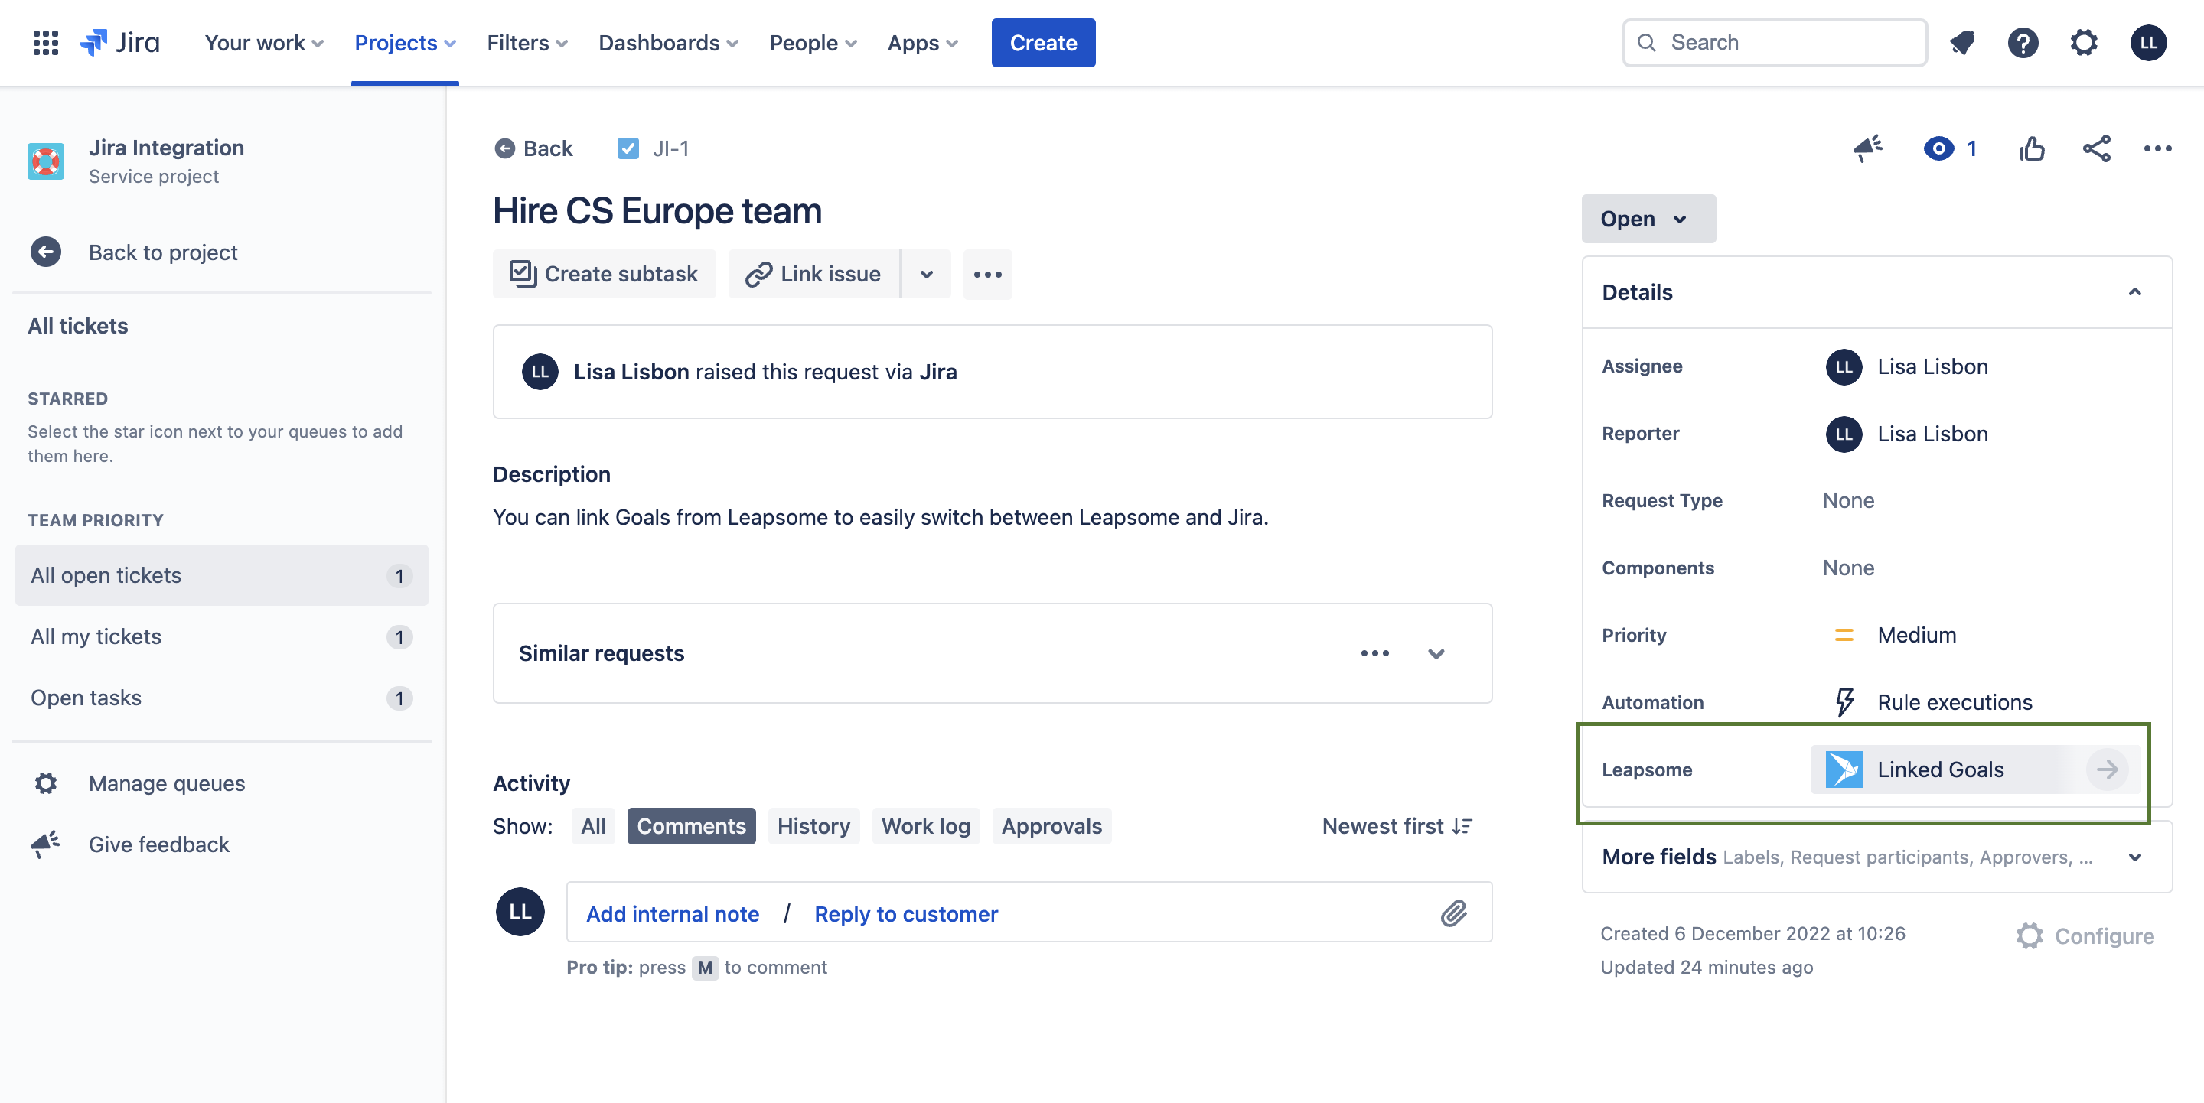Switch to the Approvals tab
Screen dimensions: 2204x1103
tap(1051, 826)
